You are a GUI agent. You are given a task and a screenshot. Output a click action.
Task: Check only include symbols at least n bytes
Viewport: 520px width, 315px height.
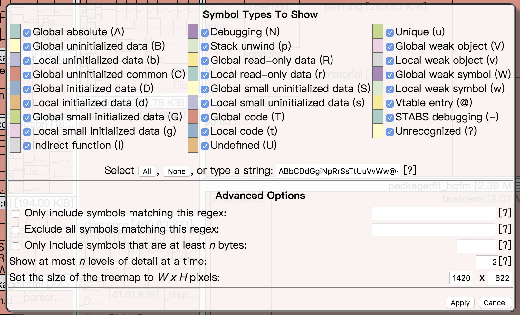pos(15,246)
